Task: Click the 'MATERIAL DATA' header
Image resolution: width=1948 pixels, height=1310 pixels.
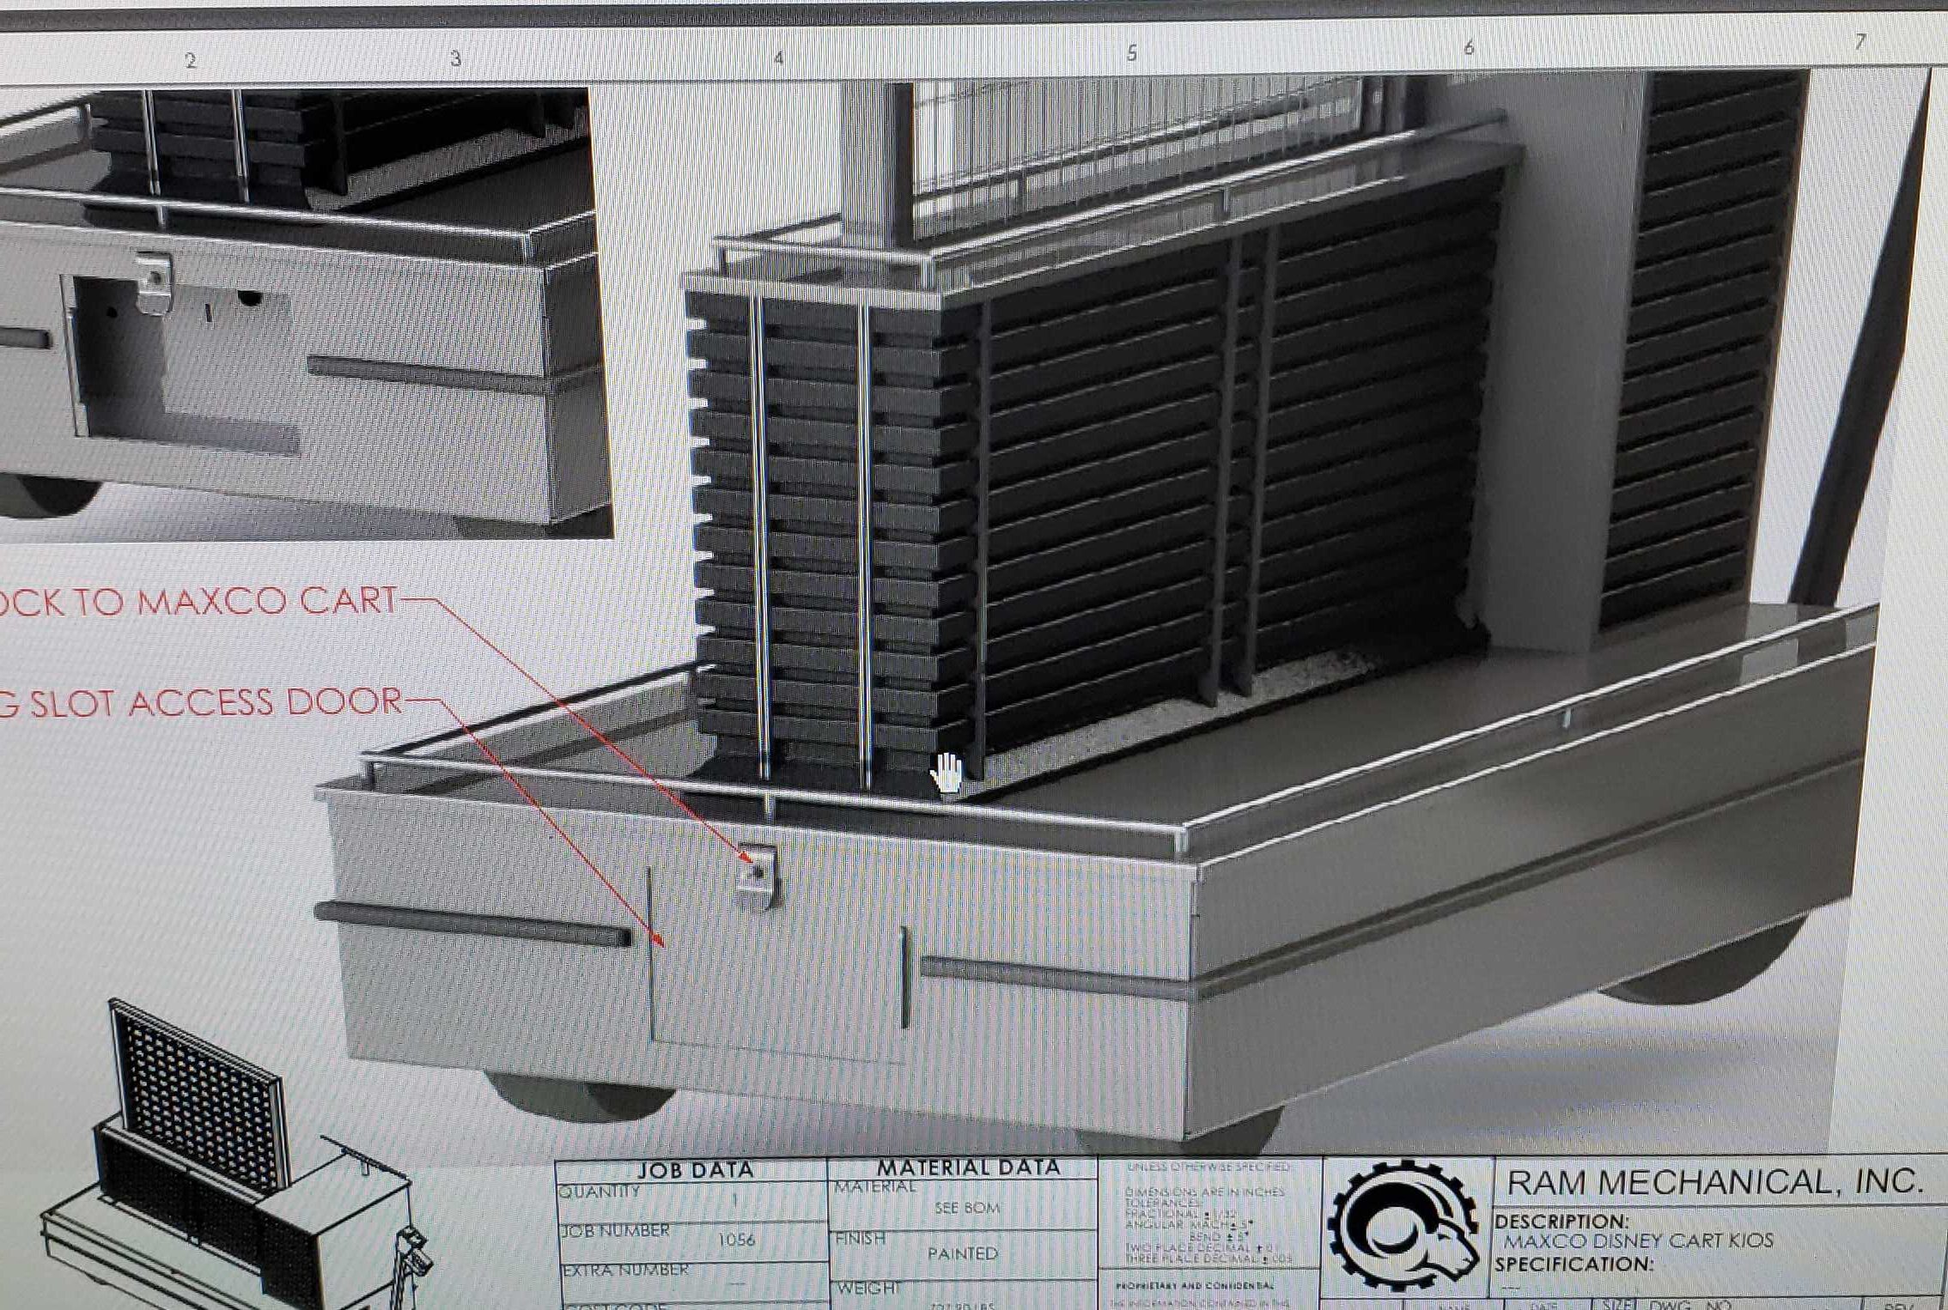Action: coord(968,1167)
